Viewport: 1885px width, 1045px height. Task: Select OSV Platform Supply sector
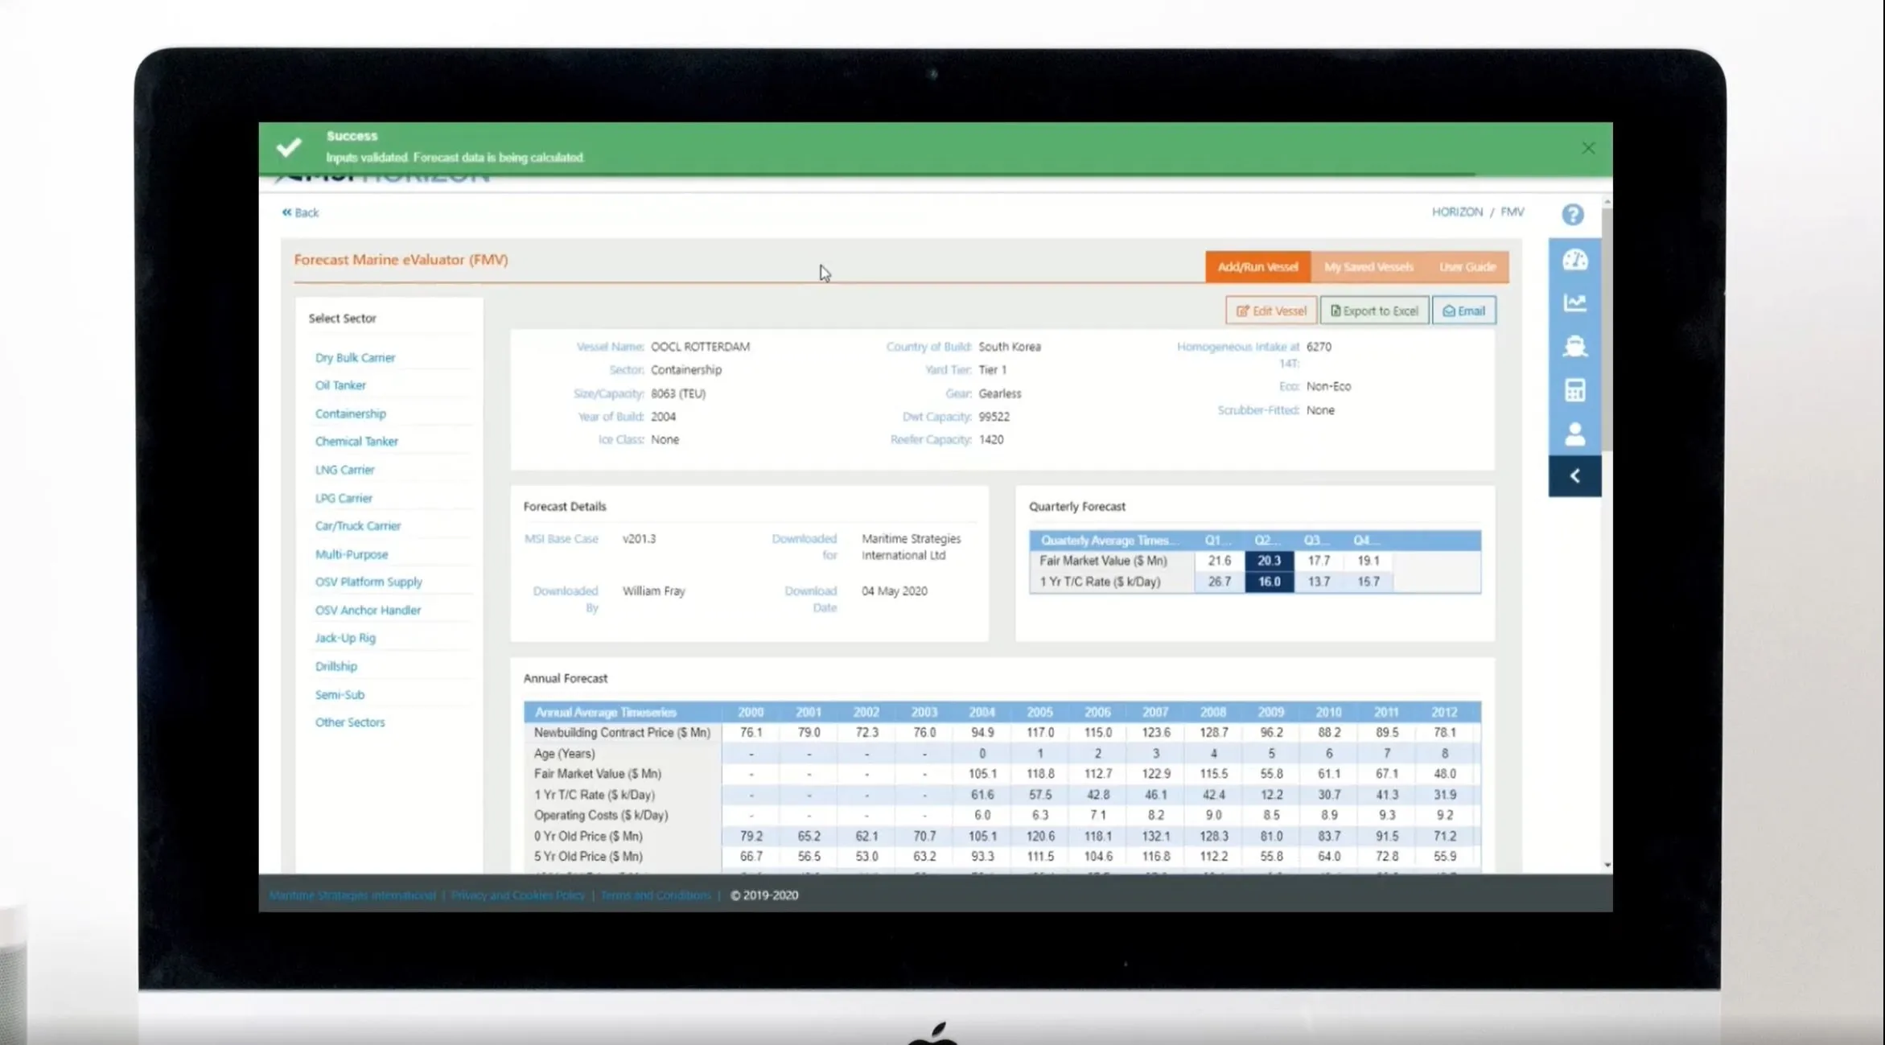[x=368, y=582]
